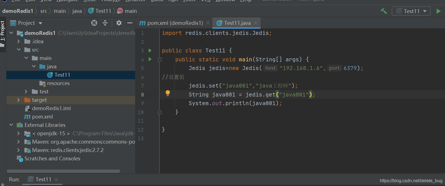This screenshot has height=186, width=445.
Task: Expand Maven commons-pool library entry
Action: click(x=19, y=142)
